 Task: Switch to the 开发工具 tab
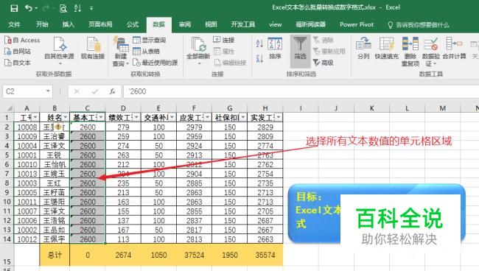click(x=243, y=24)
